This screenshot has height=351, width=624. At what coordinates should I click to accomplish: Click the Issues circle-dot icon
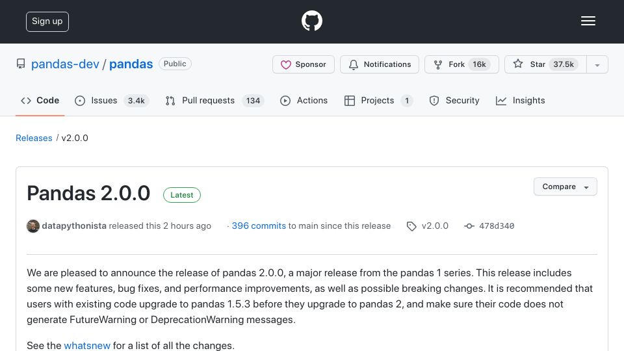80,101
